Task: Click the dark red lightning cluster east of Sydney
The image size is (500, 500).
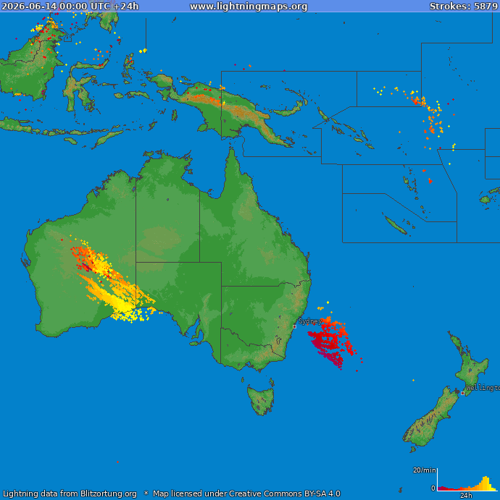Action: pyautogui.click(x=330, y=344)
